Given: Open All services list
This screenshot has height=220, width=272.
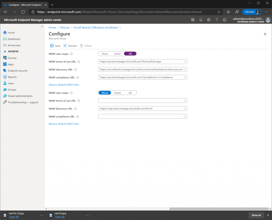Looking at the screenshot, I should pyautogui.click(x=12, y=45).
